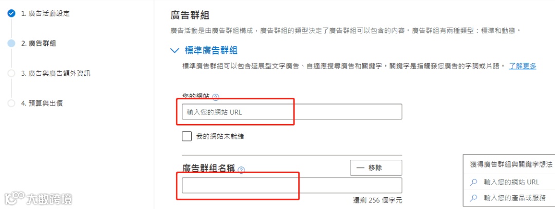Click the 廣告群組名稱 text box
The width and height of the screenshot is (555, 209).
click(292, 185)
